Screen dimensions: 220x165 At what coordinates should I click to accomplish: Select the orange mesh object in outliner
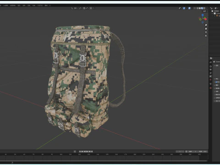(217, 16)
